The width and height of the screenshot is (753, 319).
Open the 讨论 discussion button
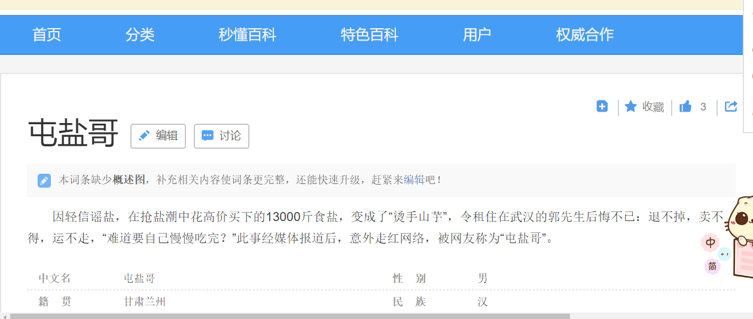(x=222, y=136)
